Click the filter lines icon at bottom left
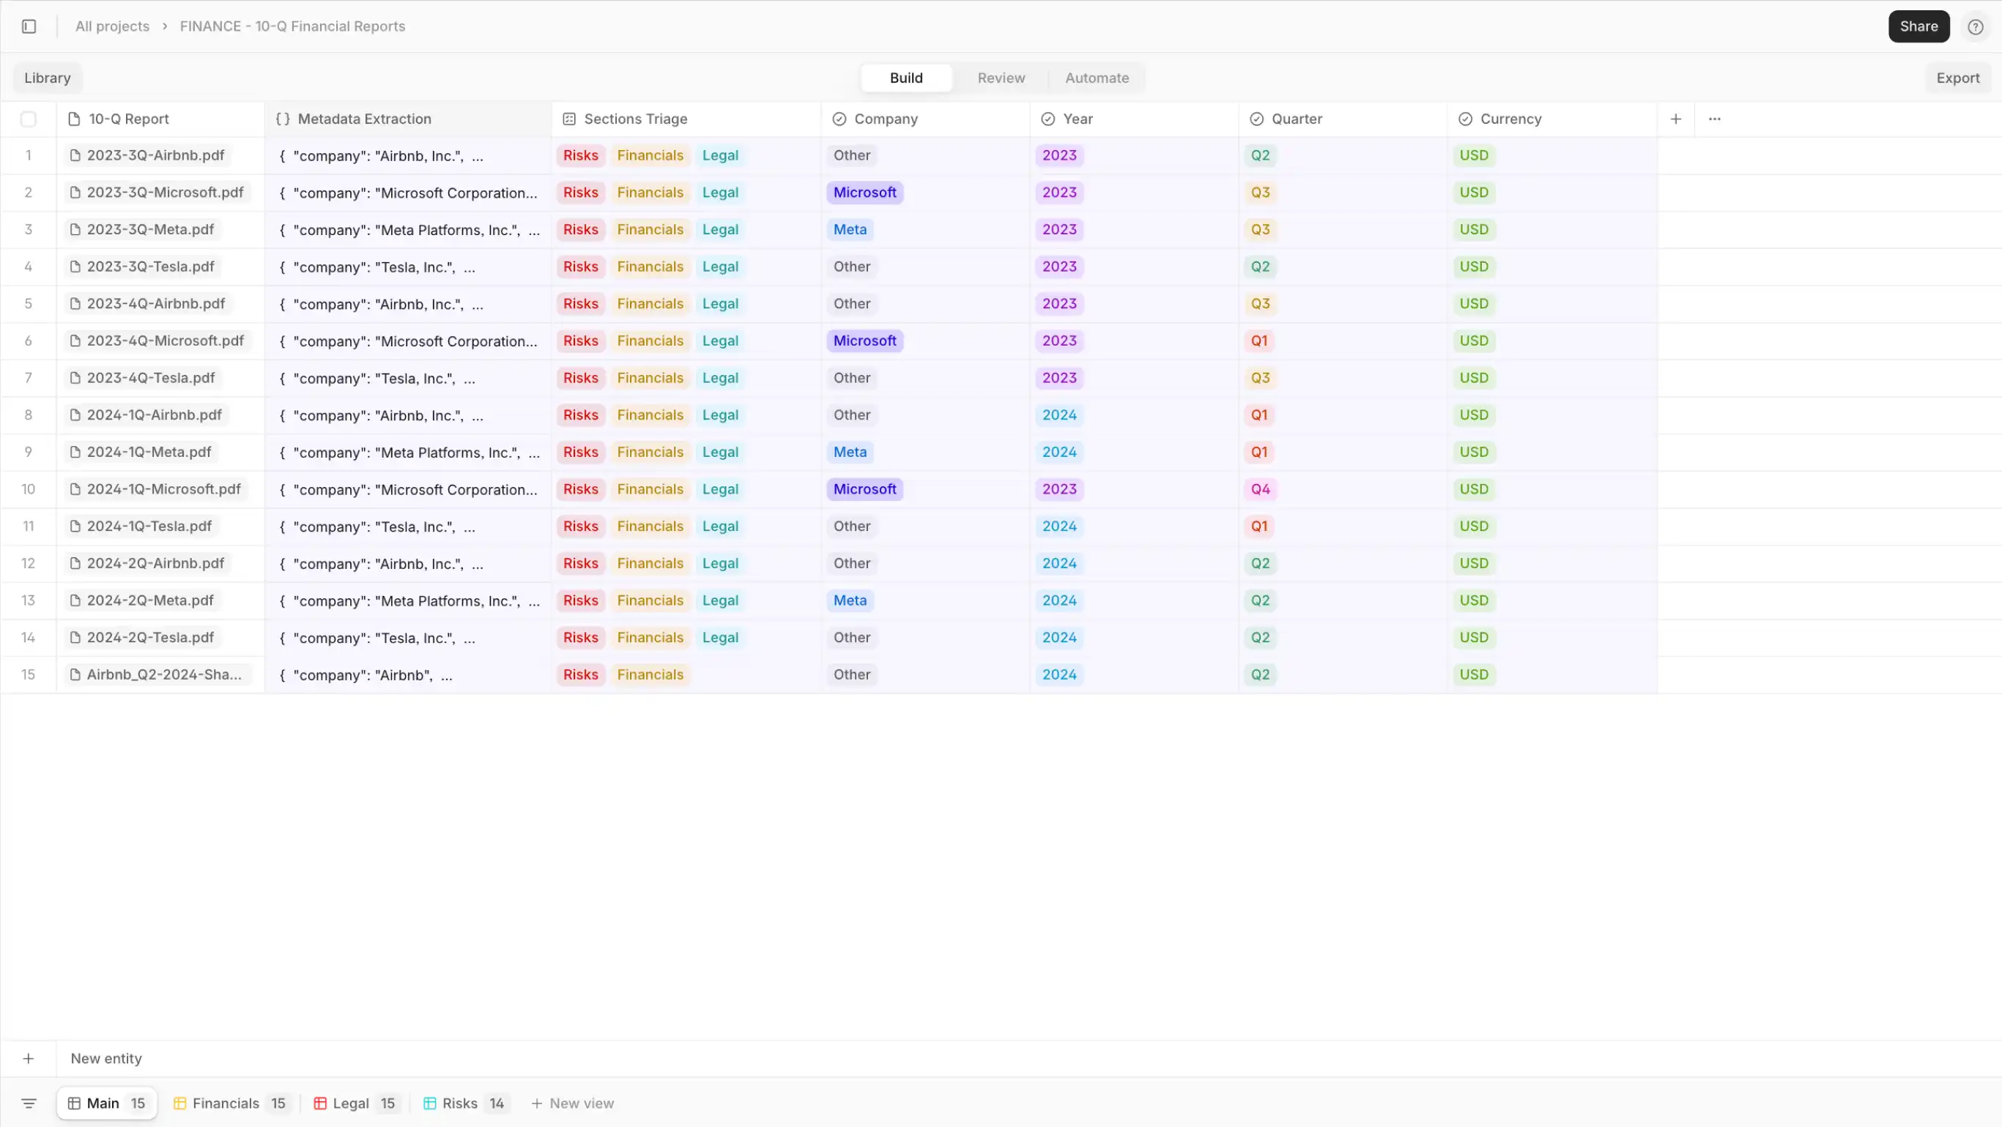This screenshot has width=2002, height=1127. tap(29, 1103)
